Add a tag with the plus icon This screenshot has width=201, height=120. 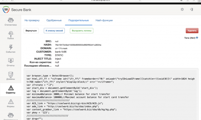coord(197,38)
